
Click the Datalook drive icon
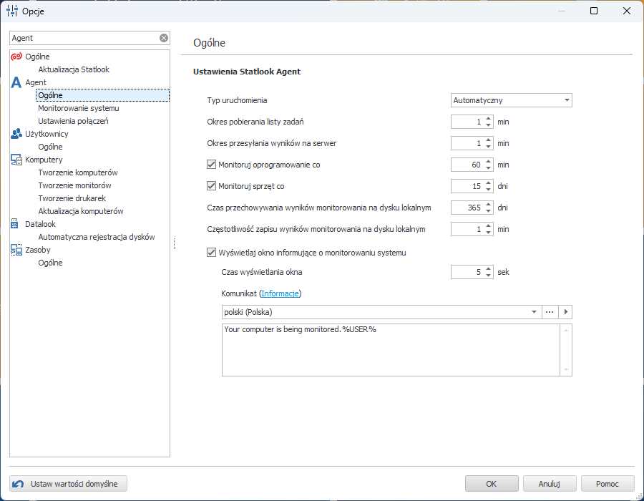click(x=16, y=224)
